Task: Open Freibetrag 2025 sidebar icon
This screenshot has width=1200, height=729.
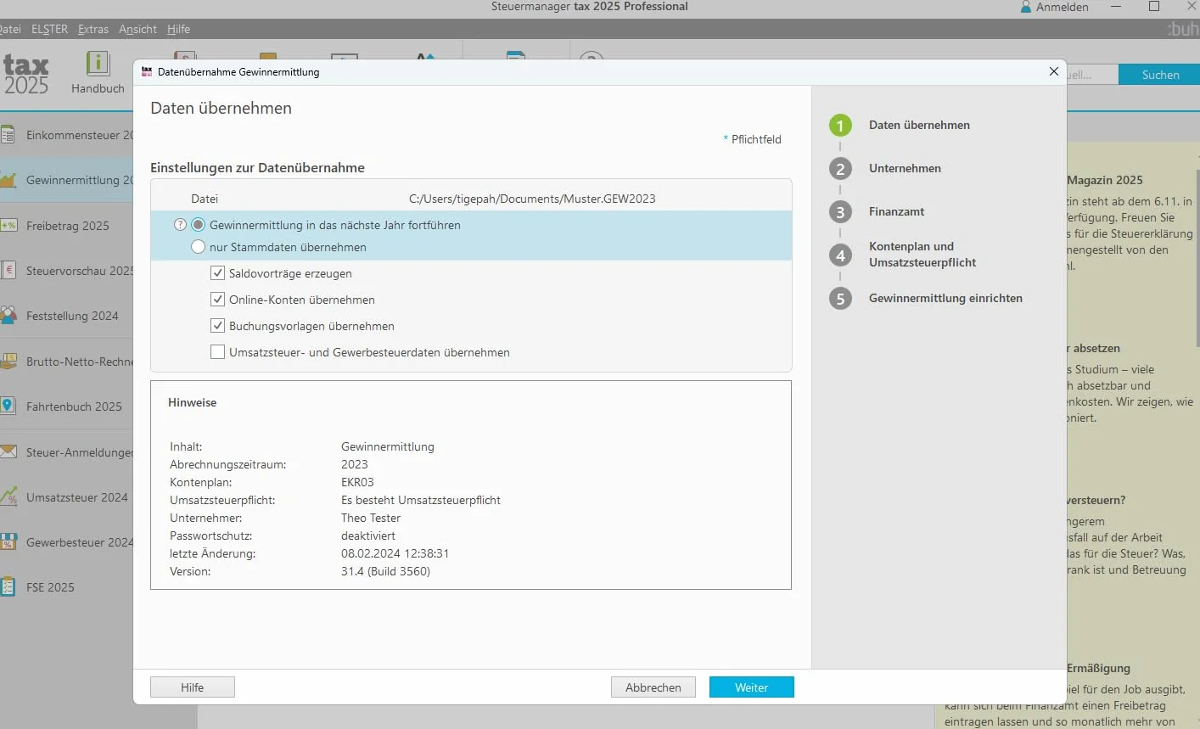Action: [8, 226]
